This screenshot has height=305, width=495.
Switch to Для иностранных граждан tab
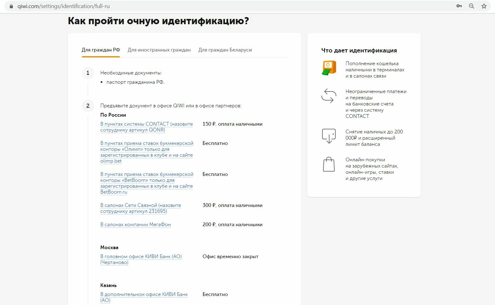coord(159,50)
